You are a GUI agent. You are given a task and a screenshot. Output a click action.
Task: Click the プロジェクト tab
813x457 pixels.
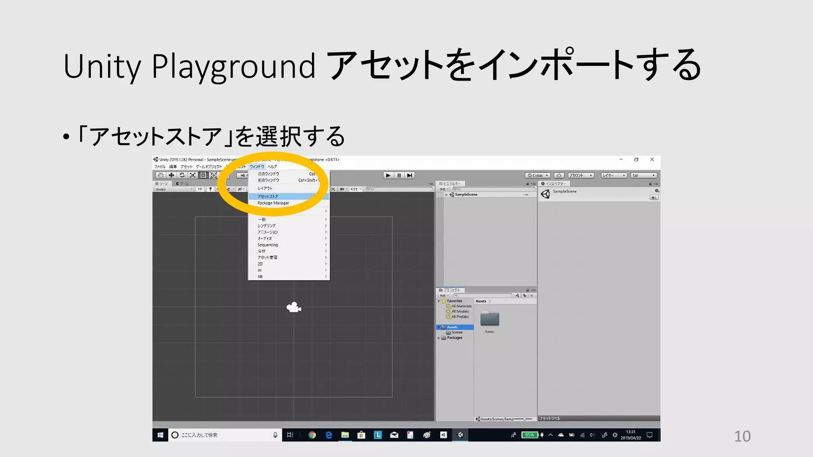451,290
